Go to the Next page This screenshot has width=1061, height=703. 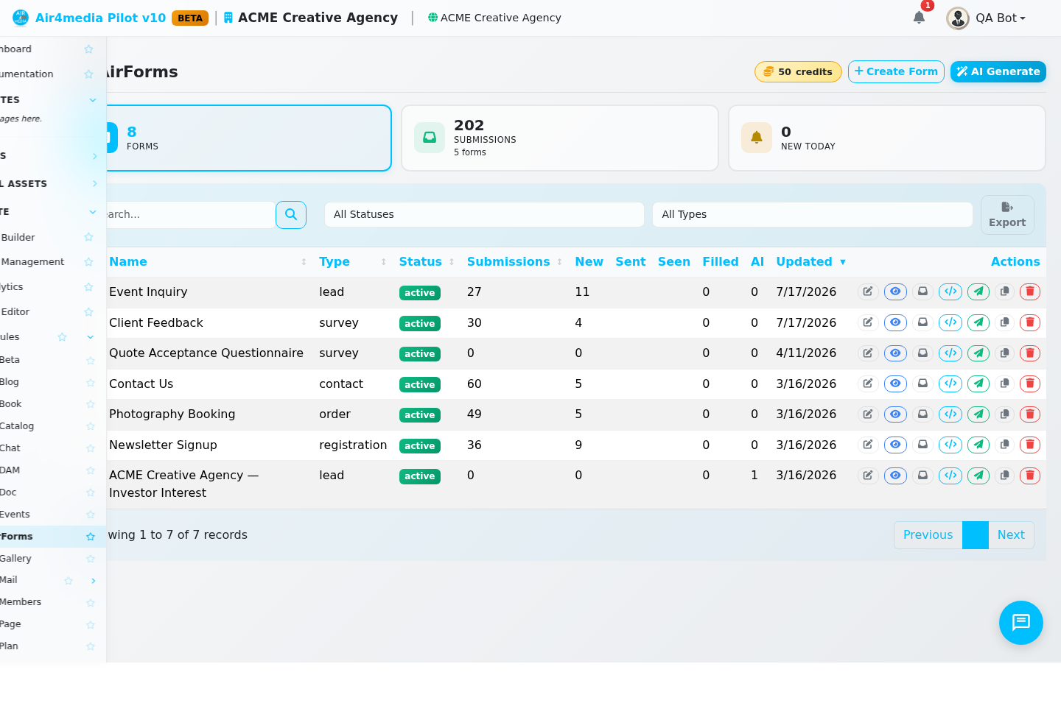(1011, 535)
